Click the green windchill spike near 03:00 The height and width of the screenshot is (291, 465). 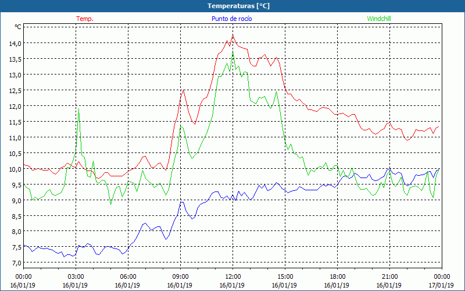78,109
